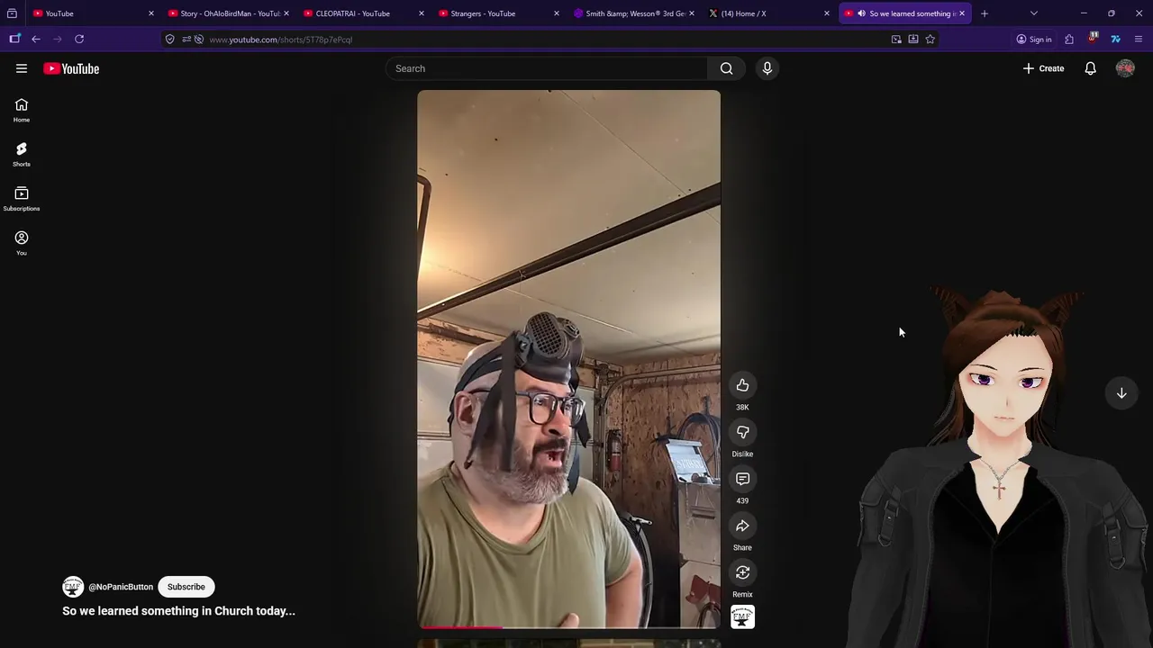Viewport: 1153px width, 648px height.
Task: Open the tab list dropdown
Action: 1034,13
